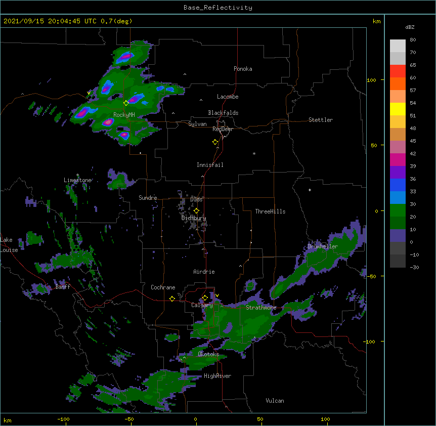This screenshot has width=436, height=426.
Task: Select the ThreeHills label
Action: [x=270, y=211]
